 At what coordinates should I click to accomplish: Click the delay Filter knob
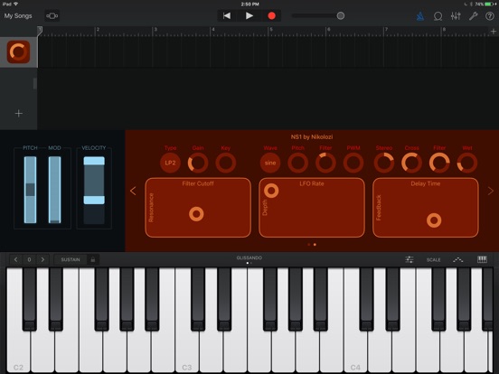(x=439, y=163)
